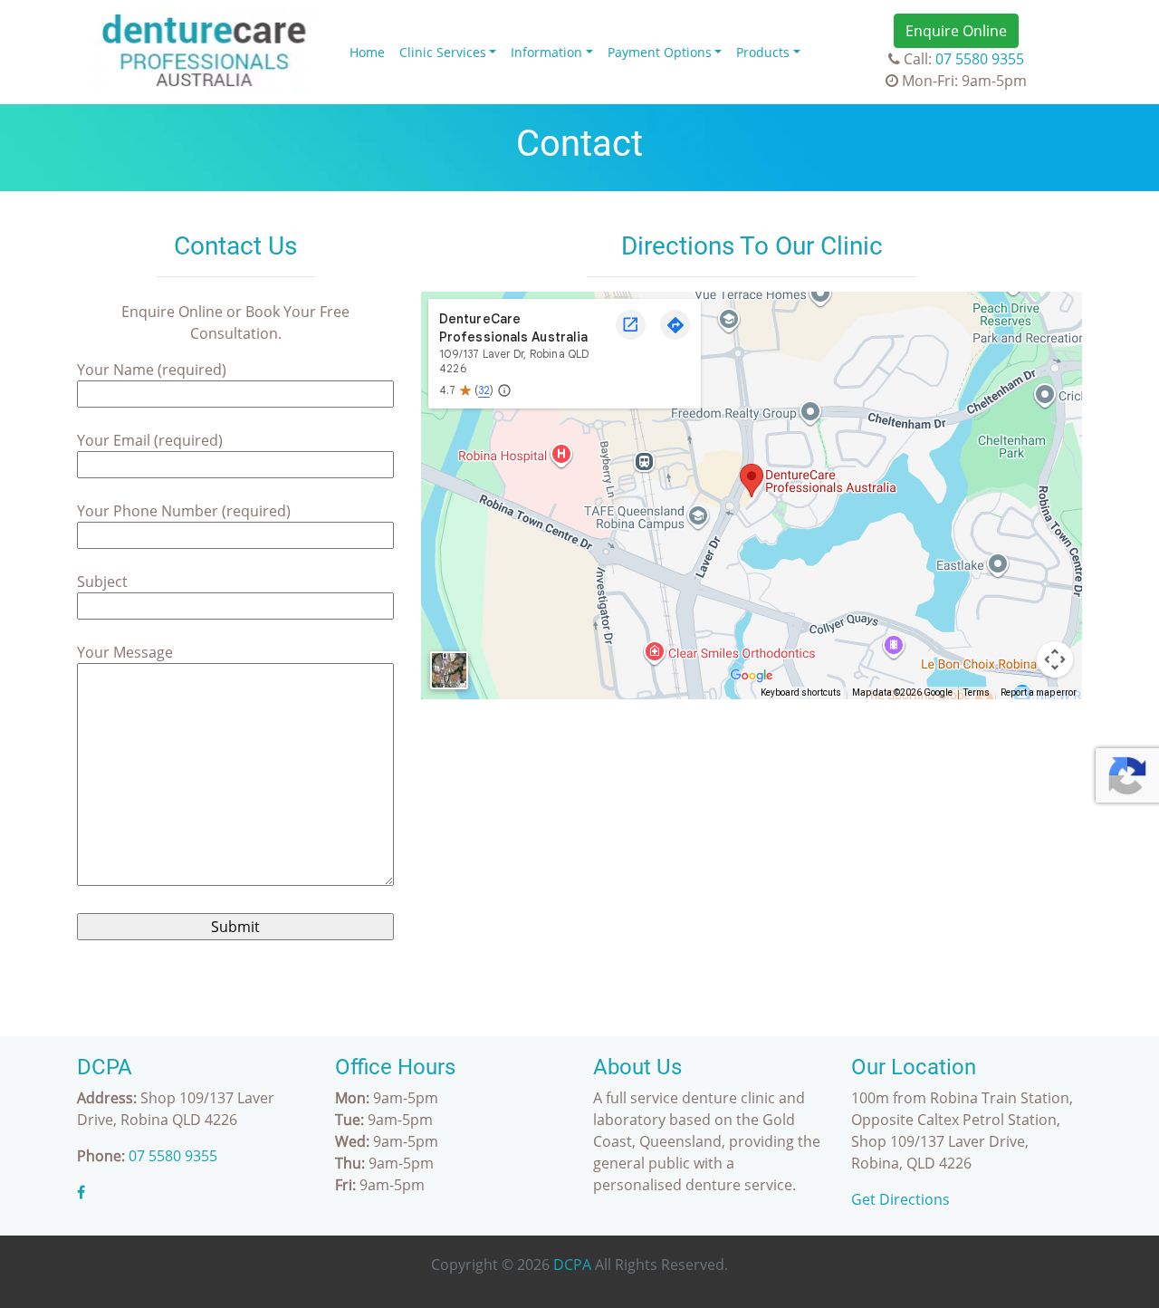
Task: Select the Eastlake map marker
Action: tap(998, 564)
